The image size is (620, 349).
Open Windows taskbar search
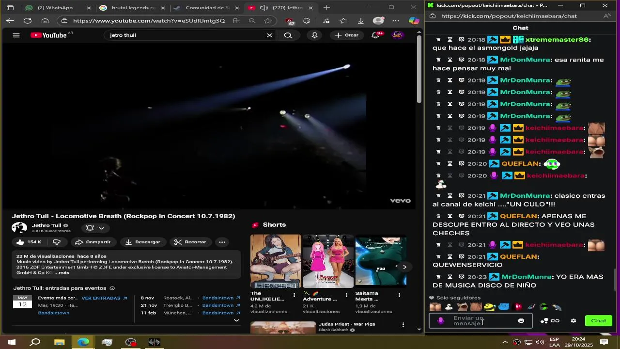[x=35, y=342]
